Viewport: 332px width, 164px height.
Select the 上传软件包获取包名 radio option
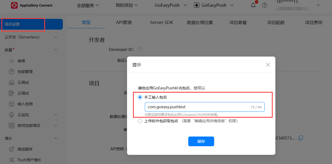coord(140,121)
